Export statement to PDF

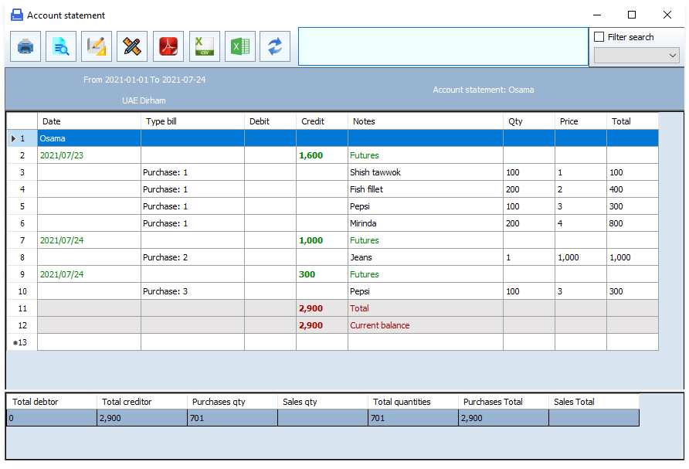tap(168, 46)
